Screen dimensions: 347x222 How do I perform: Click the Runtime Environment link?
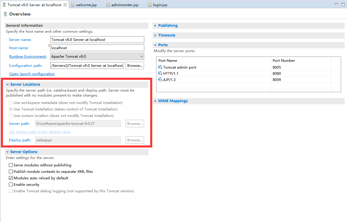click(x=28, y=56)
